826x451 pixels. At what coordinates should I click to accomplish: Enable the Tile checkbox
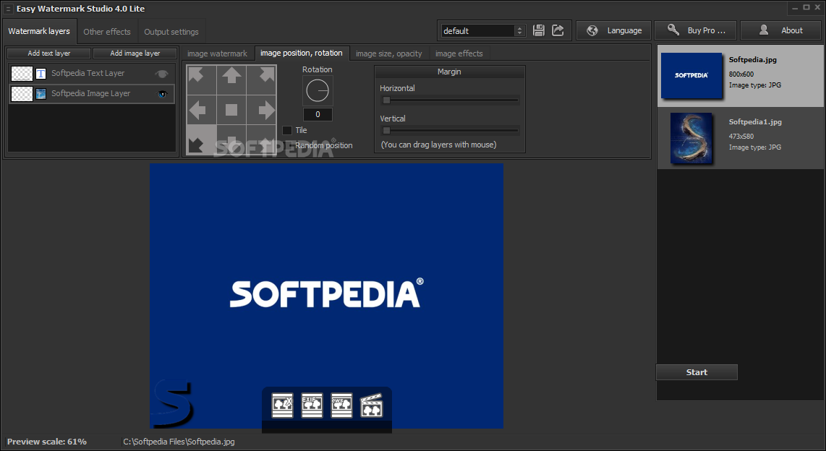point(287,130)
